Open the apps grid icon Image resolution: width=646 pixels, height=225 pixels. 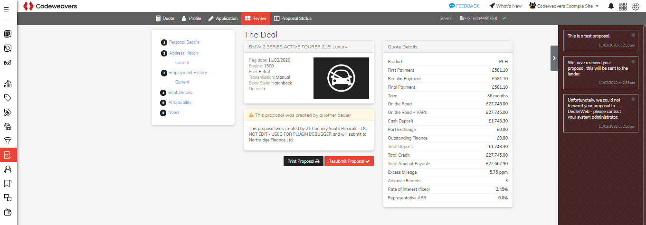click(x=623, y=6)
